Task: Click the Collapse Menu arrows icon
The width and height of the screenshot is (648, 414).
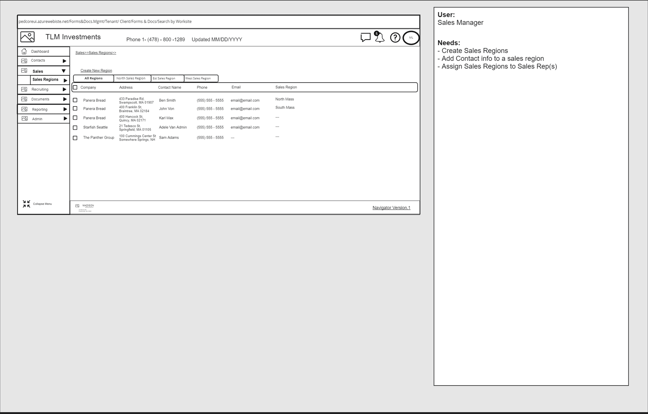Action: coord(26,204)
